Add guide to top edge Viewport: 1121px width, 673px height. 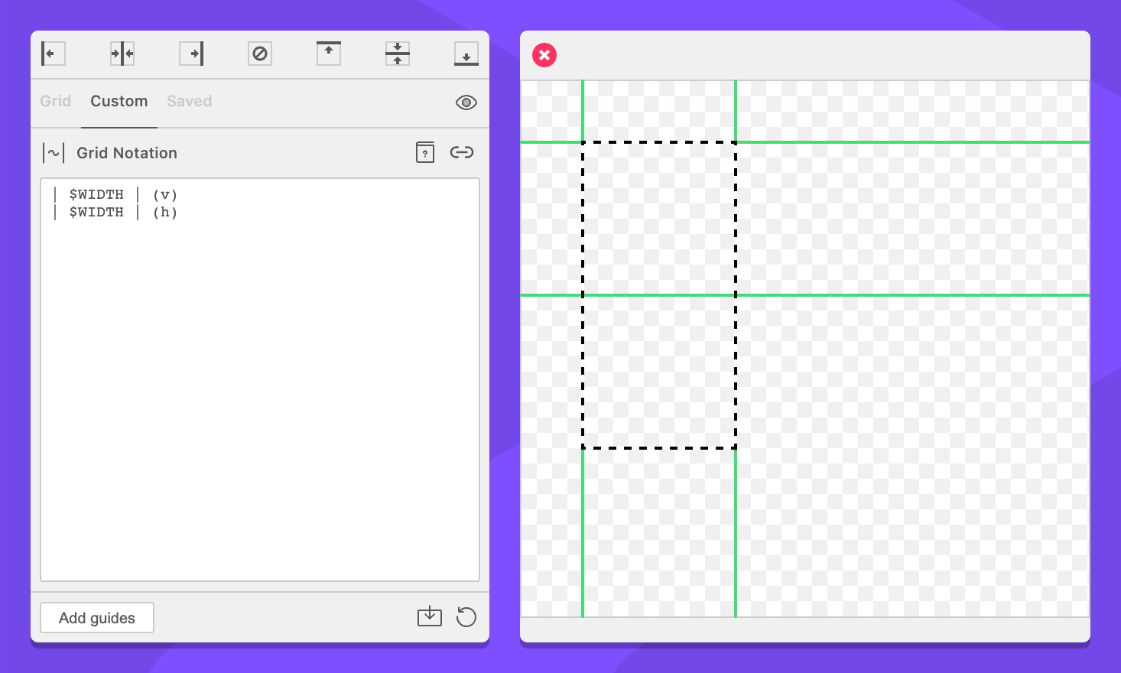tap(329, 54)
